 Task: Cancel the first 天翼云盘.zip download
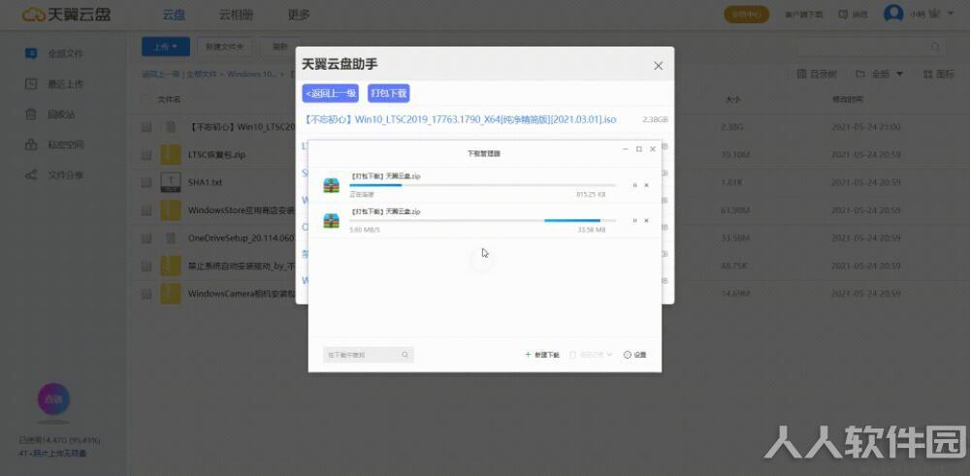[x=646, y=185]
